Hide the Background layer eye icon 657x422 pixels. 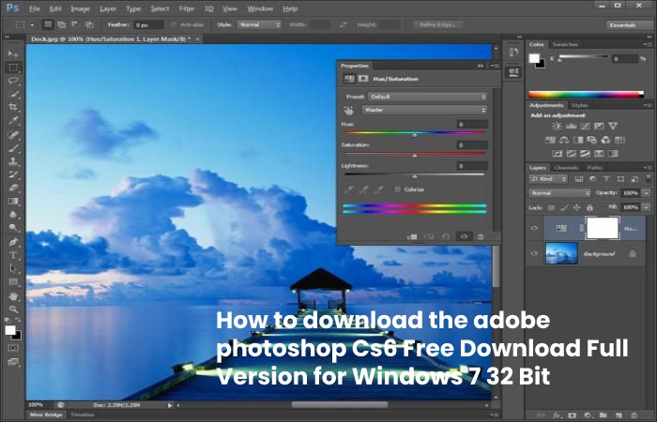534,253
